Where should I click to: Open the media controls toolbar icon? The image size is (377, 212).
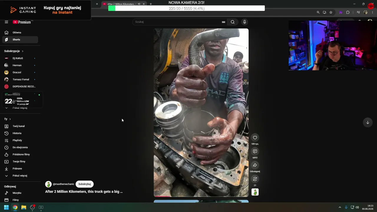358,12
